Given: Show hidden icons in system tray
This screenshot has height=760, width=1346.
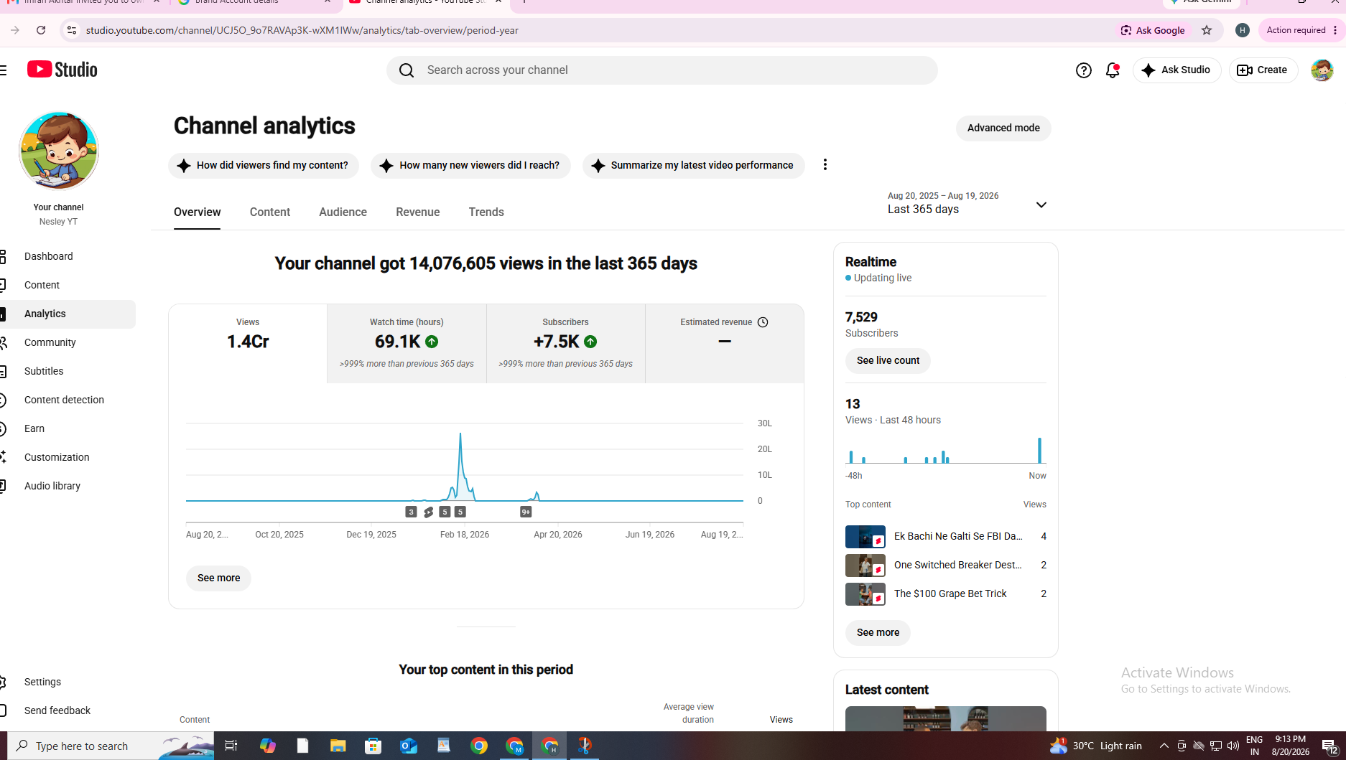Looking at the screenshot, I should point(1164,746).
